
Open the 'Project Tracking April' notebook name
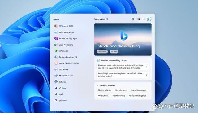click(68, 38)
